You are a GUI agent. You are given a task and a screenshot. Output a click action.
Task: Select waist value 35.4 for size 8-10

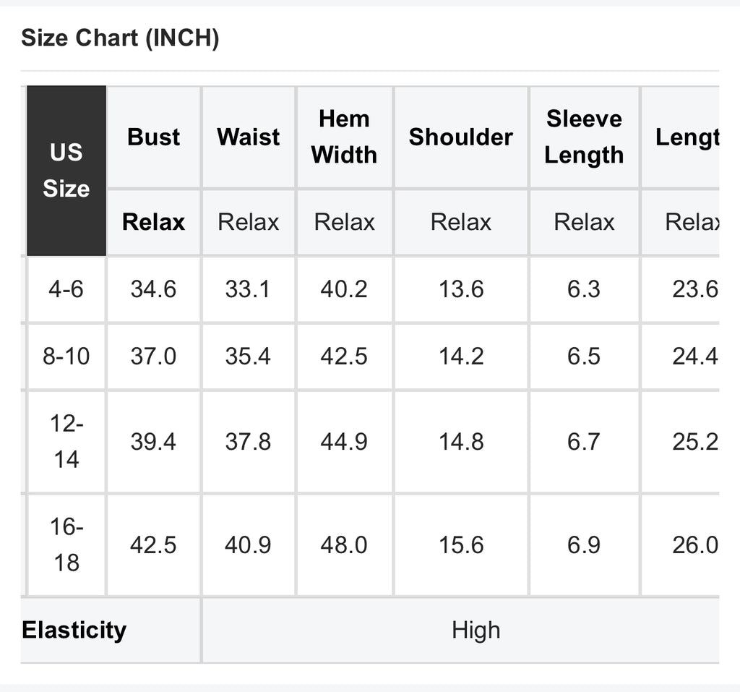pyautogui.click(x=248, y=356)
